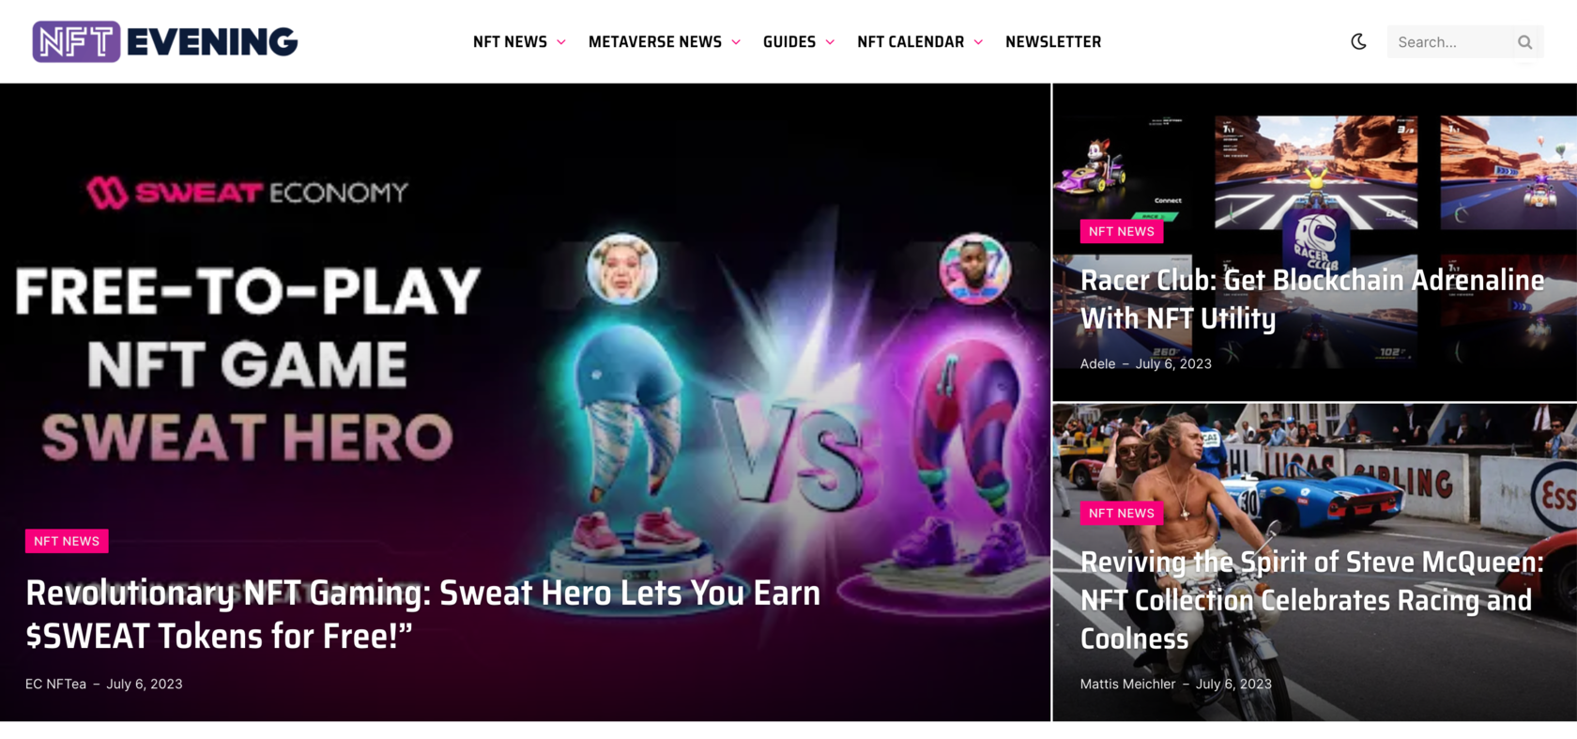
Task: Click the NFT Evening logo
Action: coord(165,41)
